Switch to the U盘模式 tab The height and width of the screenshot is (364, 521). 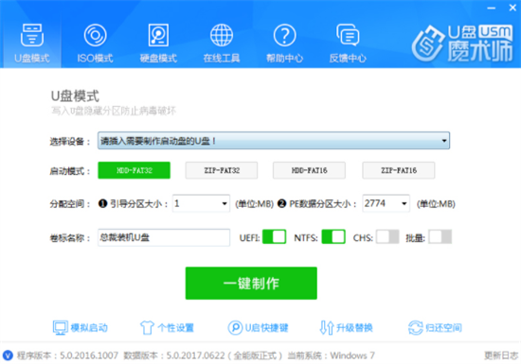tap(32, 43)
